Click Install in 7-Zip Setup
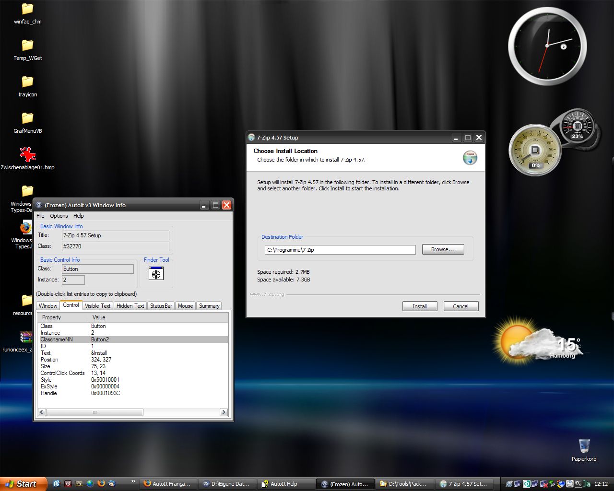Viewport: 614px width, 491px height. click(420, 306)
